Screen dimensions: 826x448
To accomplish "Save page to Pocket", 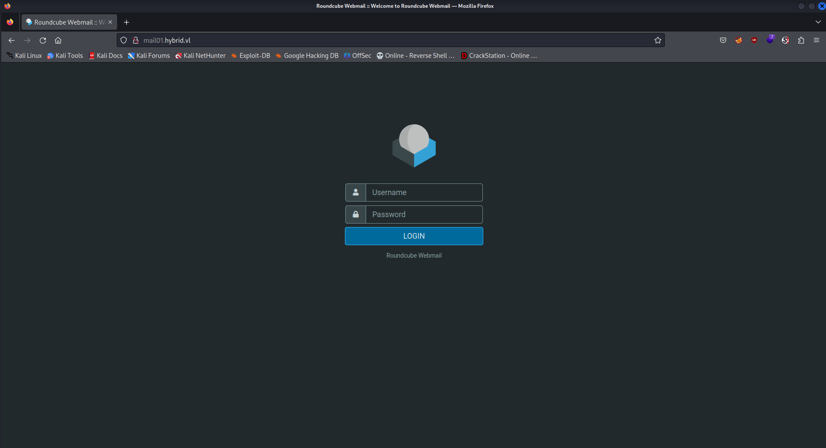I will pyautogui.click(x=723, y=41).
